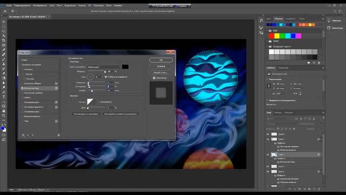
Task: Select Параметры наложения in the styles list
Action: (x=31, y=65)
